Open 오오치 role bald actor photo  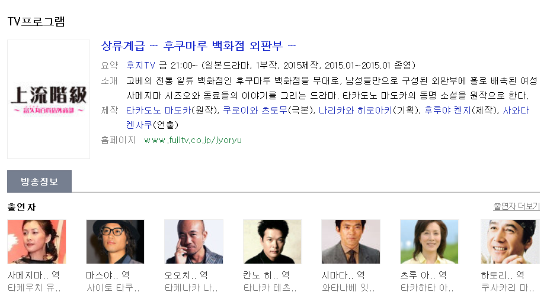pyautogui.click(x=194, y=242)
